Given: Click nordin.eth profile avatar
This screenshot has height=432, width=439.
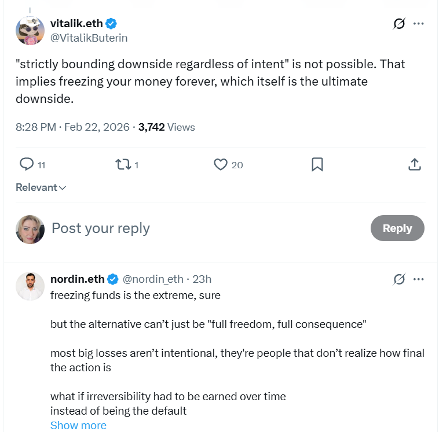Looking at the screenshot, I should pyautogui.click(x=30, y=286).
